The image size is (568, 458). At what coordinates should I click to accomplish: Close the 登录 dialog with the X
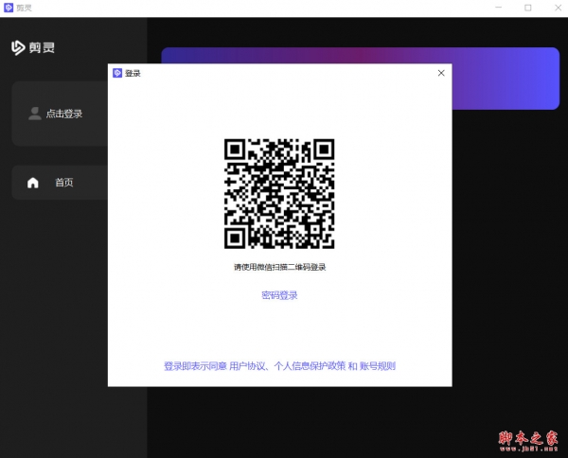pos(441,73)
